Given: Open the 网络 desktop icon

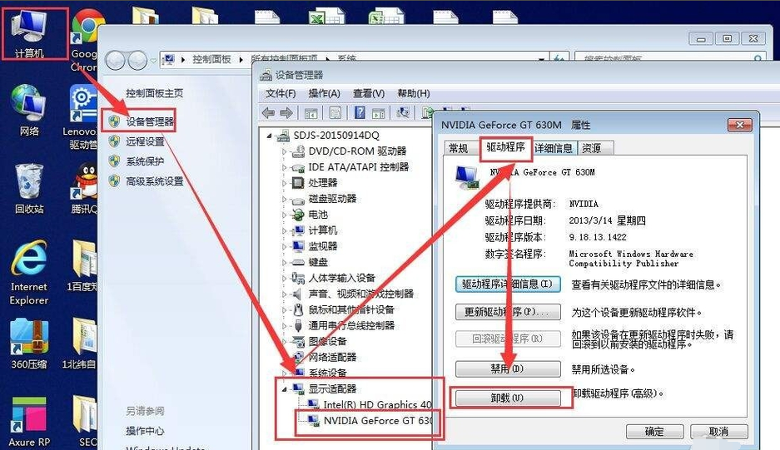Looking at the screenshot, I should [x=29, y=110].
